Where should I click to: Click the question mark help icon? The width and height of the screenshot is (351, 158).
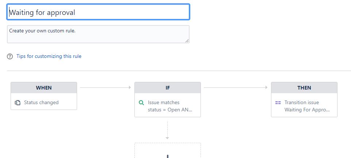(x=10, y=56)
